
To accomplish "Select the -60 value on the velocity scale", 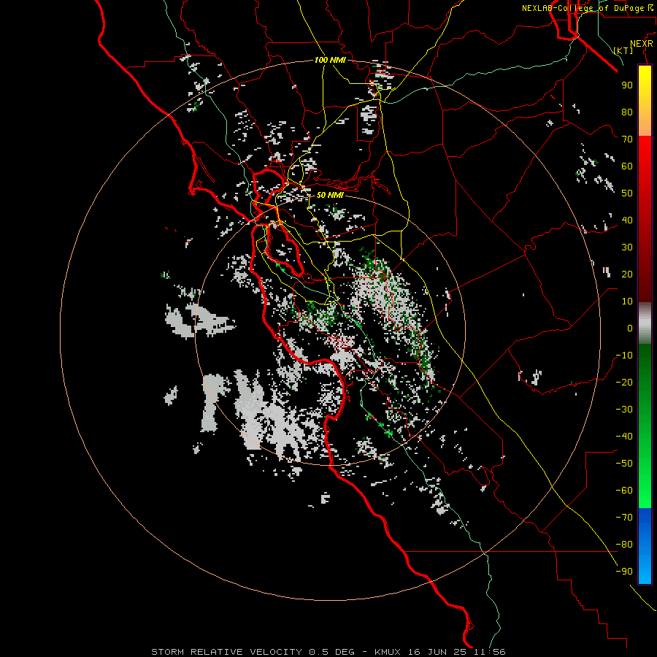I will pyautogui.click(x=624, y=491).
